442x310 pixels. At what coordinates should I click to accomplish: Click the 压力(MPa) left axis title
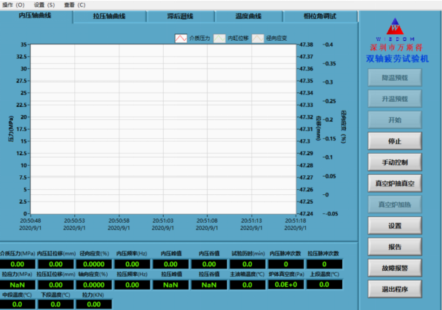click(11, 129)
